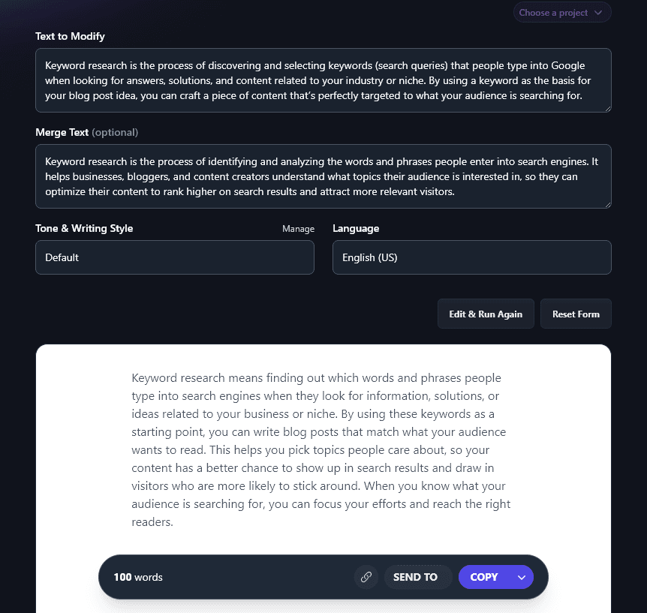Click inside the Text to Modify field

[323, 80]
